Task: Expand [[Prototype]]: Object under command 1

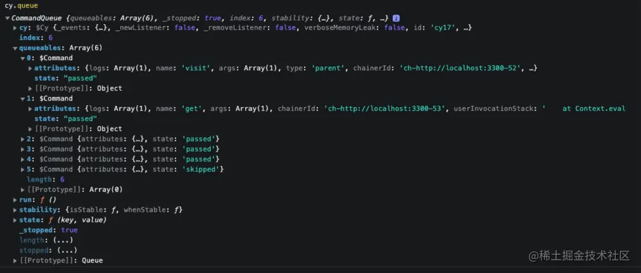Action: coord(30,129)
